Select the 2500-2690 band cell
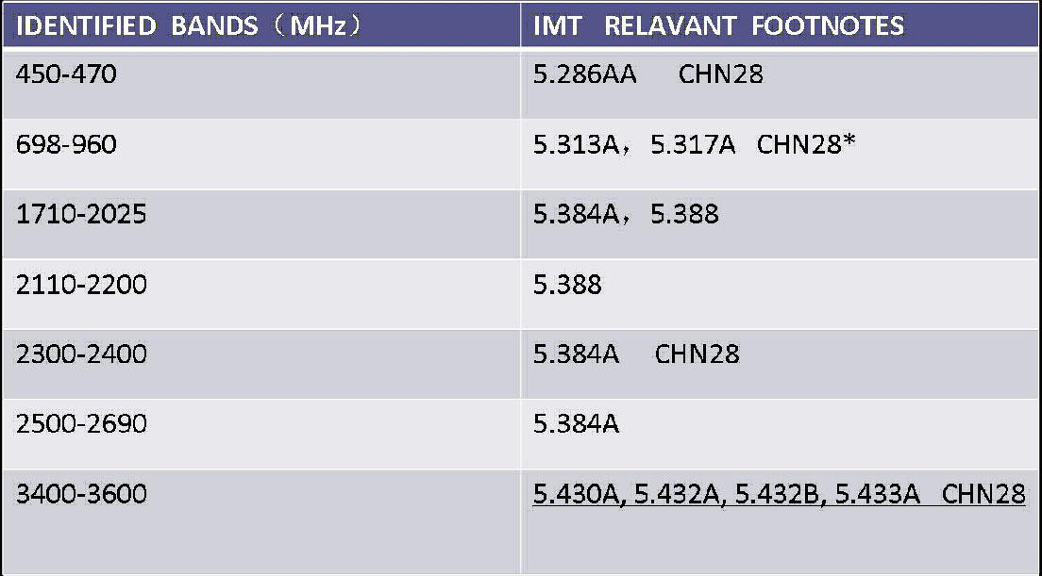 pyautogui.click(x=261, y=434)
